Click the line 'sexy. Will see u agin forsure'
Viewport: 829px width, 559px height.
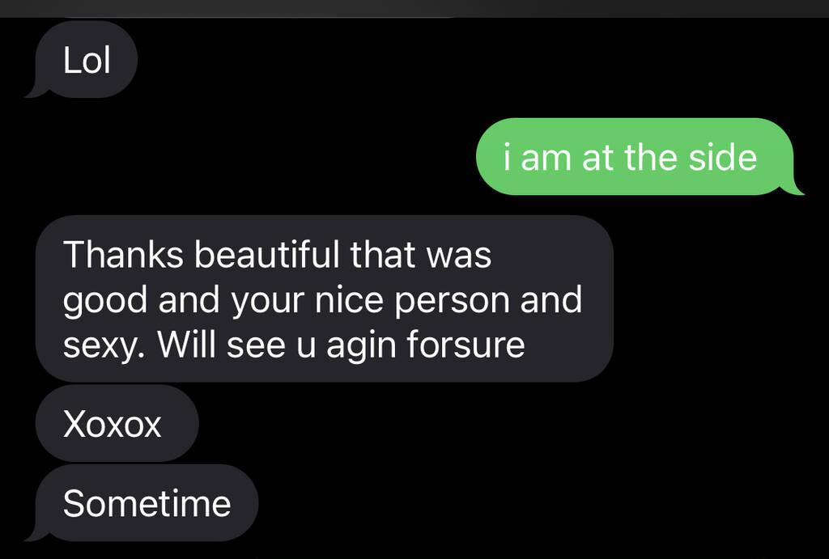294,345
